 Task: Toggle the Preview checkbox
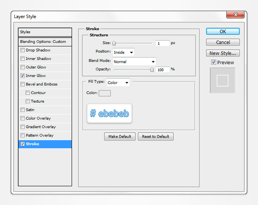coord(214,63)
